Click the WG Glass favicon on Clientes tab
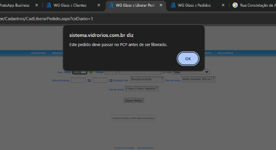The width and height of the screenshot is (276, 150). click(x=49, y=5)
